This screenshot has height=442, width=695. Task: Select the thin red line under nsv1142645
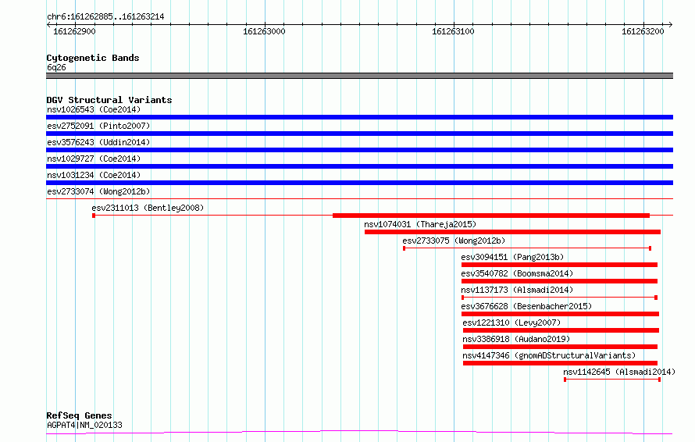(612, 380)
